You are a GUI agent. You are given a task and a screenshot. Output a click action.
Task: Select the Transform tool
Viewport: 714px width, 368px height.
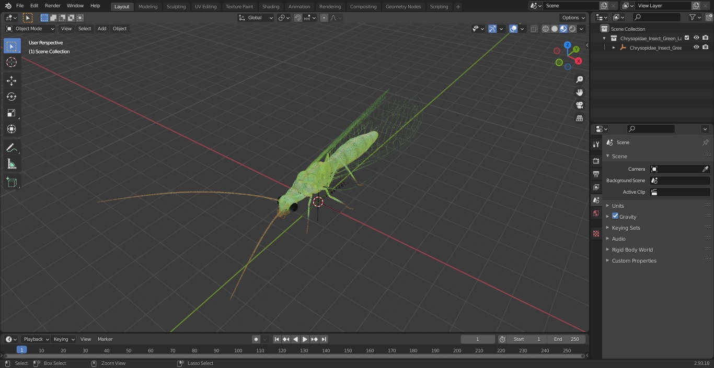[11, 129]
